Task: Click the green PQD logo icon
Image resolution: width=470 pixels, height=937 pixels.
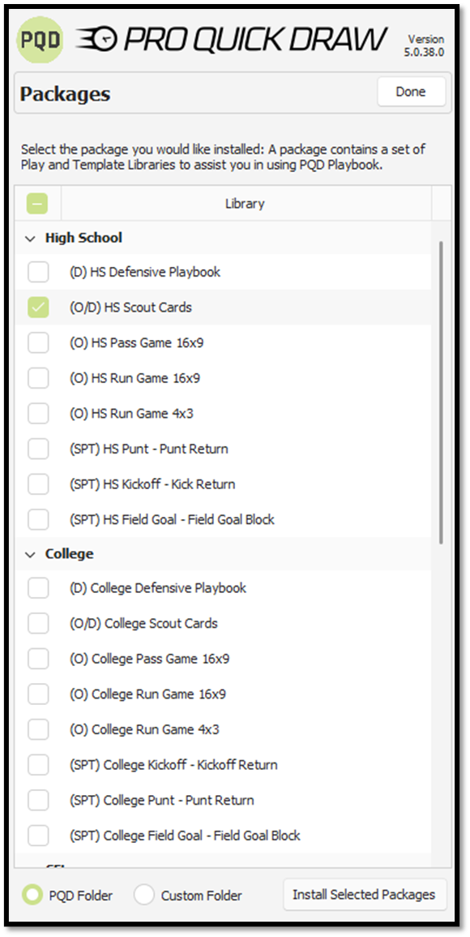Action: (x=40, y=40)
